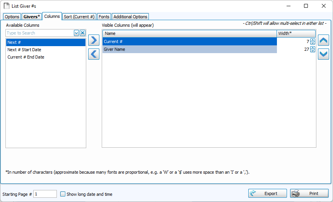Go to Additional Options tab

[130, 17]
